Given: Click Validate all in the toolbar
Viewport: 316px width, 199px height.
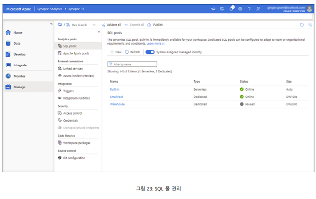Looking at the screenshot, I should tap(111, 25).
